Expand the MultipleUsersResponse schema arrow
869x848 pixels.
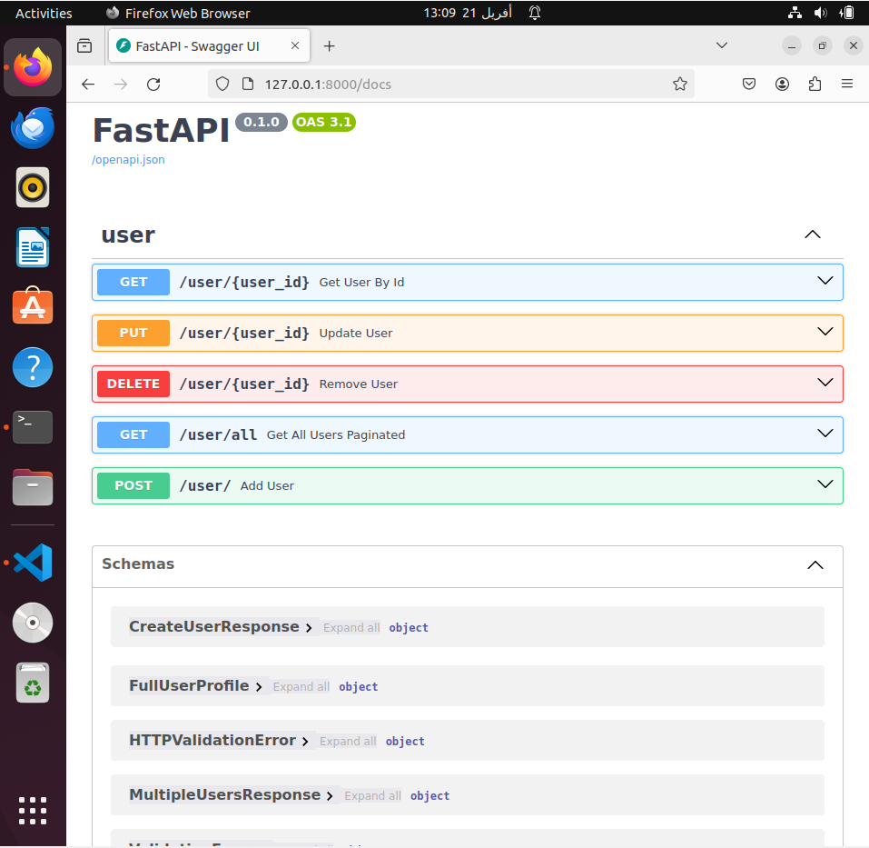coord(330,796)
